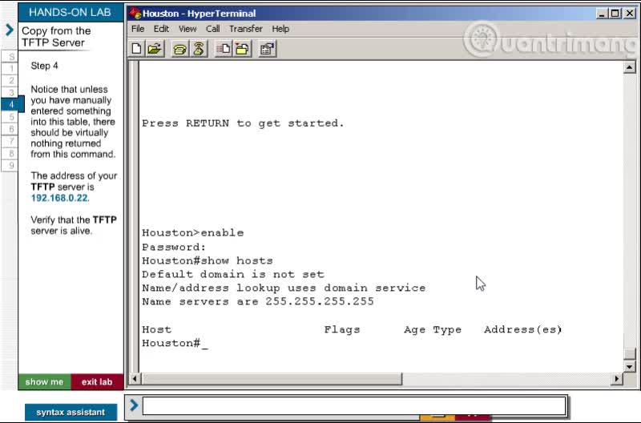Click the 'Flags' column header text

click(x=342, y=330)
